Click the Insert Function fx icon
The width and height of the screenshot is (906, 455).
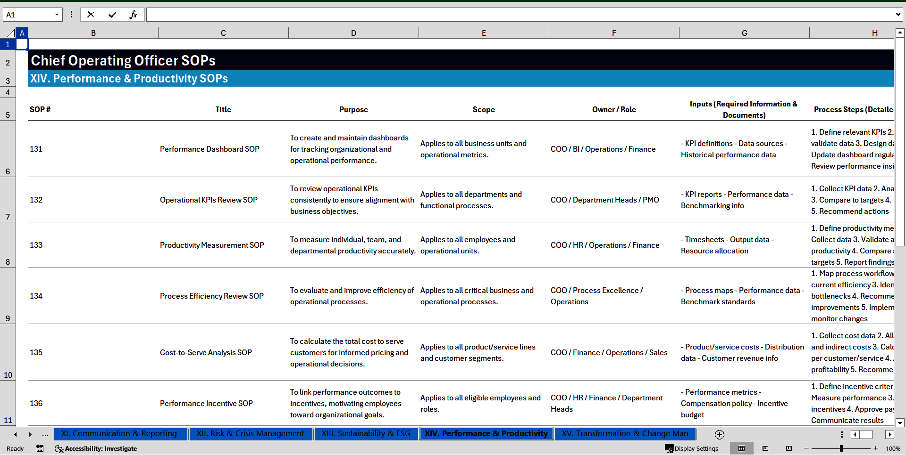tap(133, 15)
